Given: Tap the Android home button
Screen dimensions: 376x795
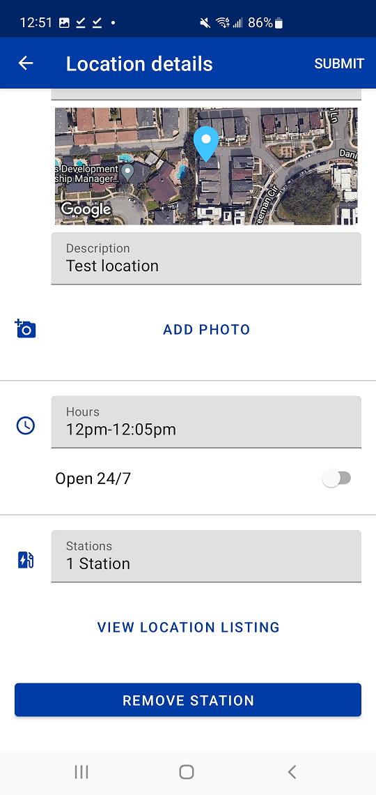Looking at the screenshot, I should (x=187, y=772).
